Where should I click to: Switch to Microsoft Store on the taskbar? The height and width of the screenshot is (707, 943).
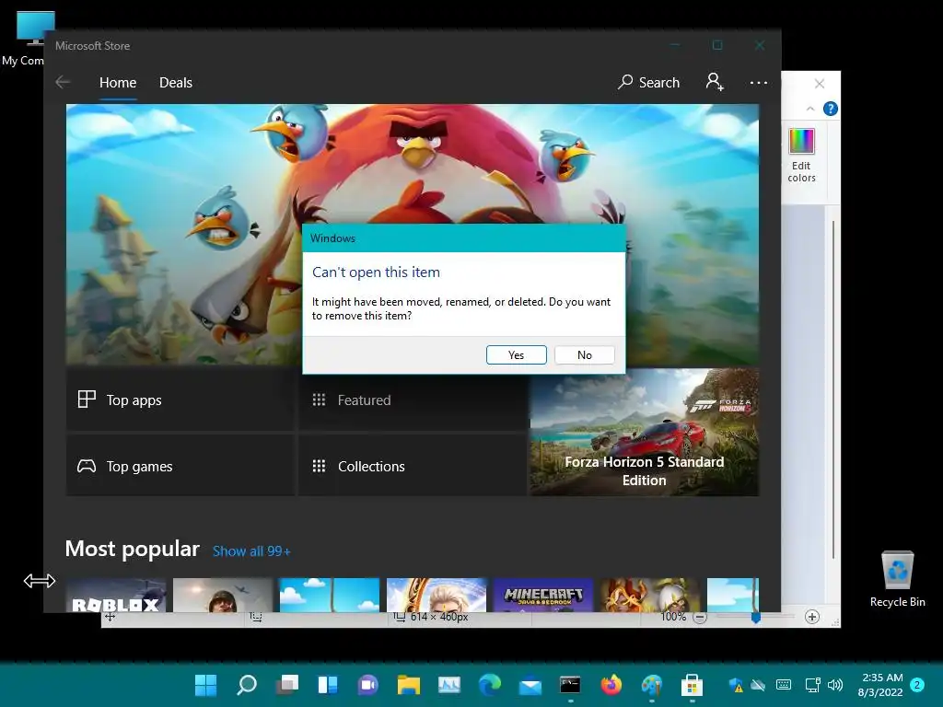click(693, 685)
